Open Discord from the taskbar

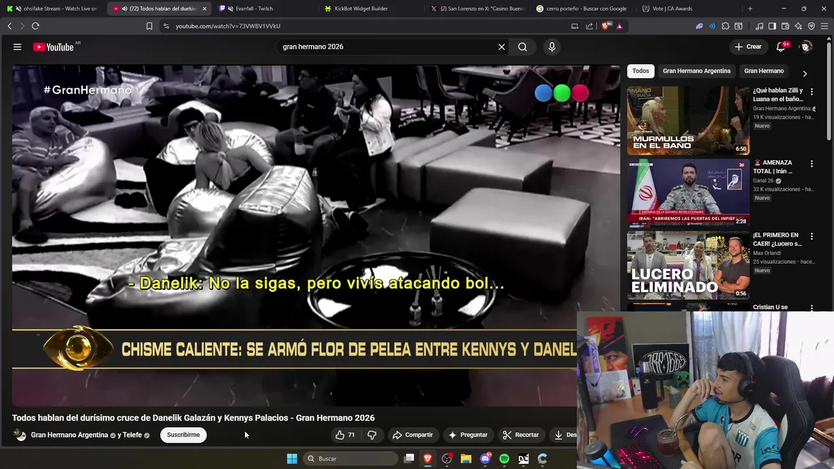(485, 459)
